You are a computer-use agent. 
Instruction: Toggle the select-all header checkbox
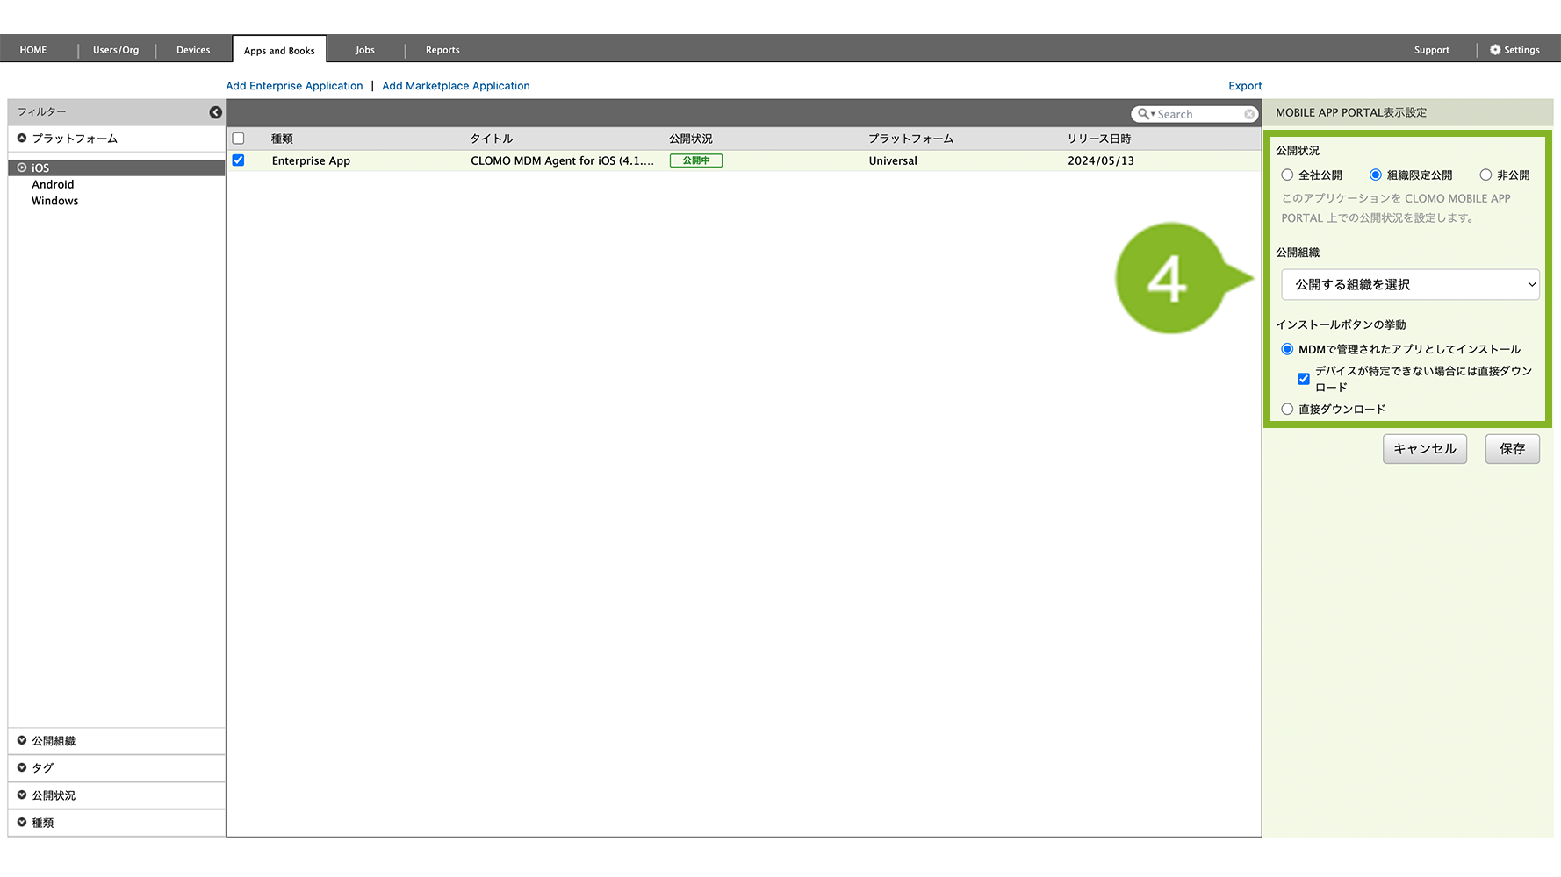tap(238, 139)
